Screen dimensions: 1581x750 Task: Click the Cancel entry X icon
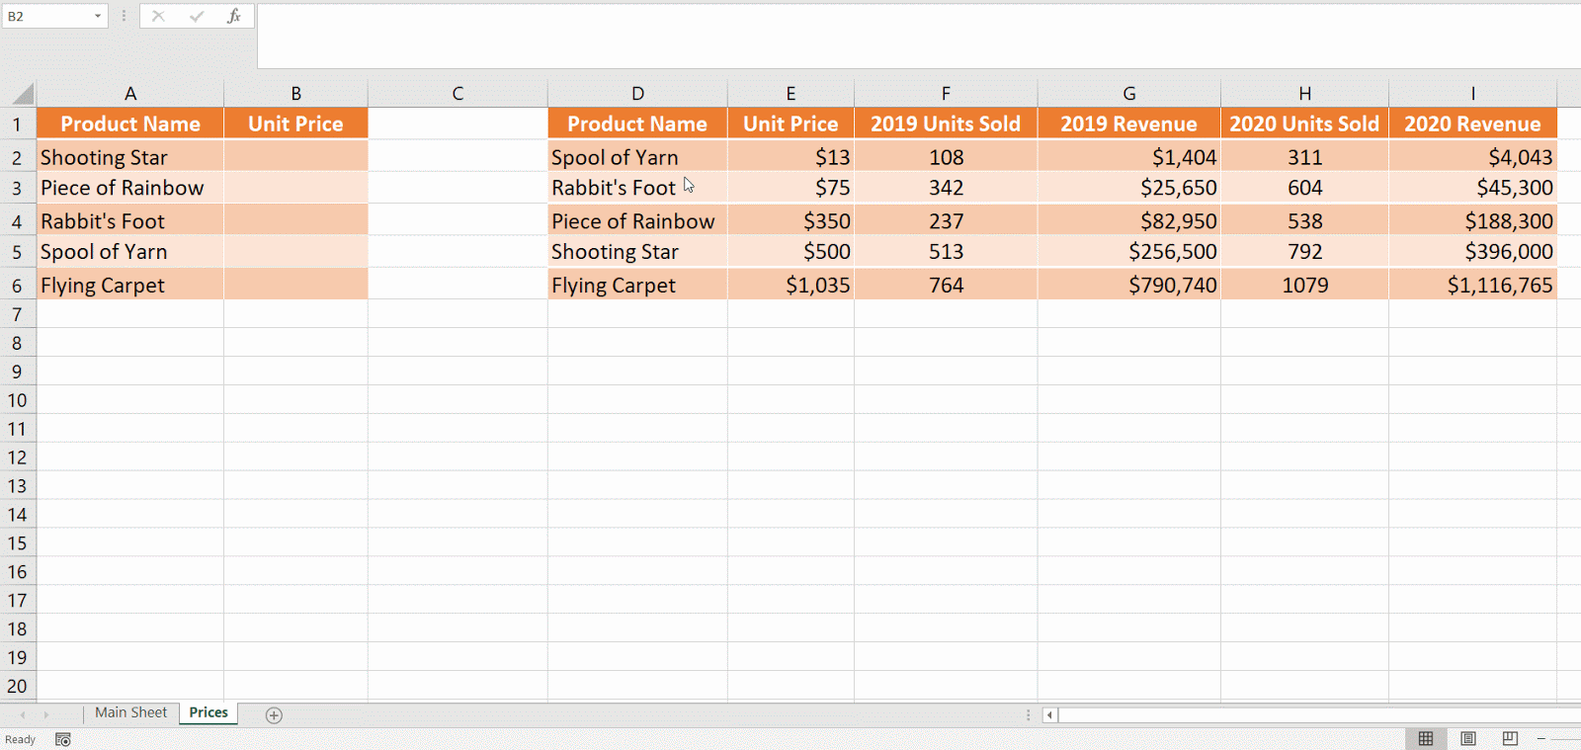pyautogui.click(x=158, y=16)
